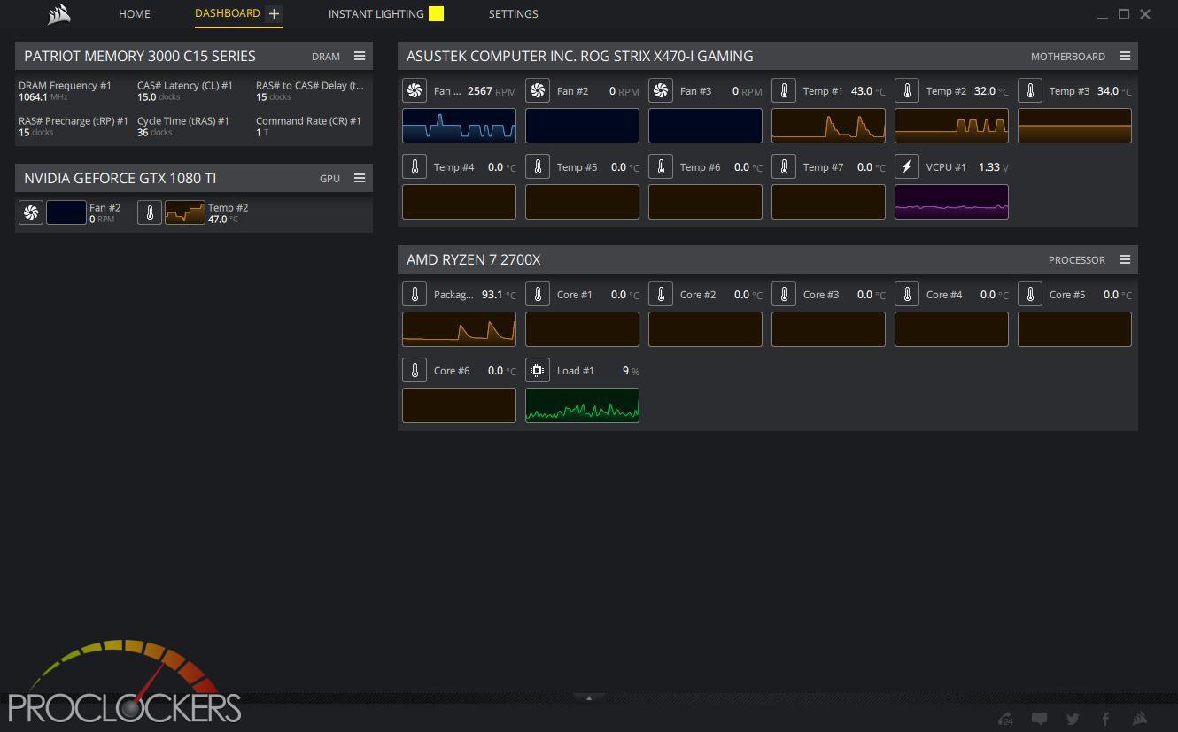Open the Package temperature graph in PROCESSOR panel
1178x732 pixels.
pos(459,329)
